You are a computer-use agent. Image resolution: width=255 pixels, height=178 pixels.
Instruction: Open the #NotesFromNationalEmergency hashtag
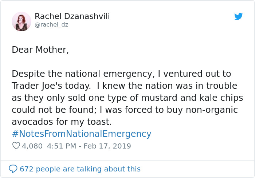point(81,134)
